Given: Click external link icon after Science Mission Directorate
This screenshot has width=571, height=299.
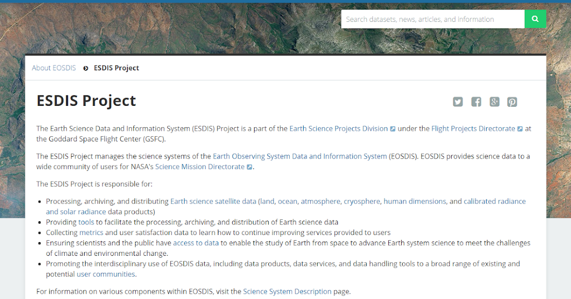Looking at the screenshot, I should tap(250, 167).
